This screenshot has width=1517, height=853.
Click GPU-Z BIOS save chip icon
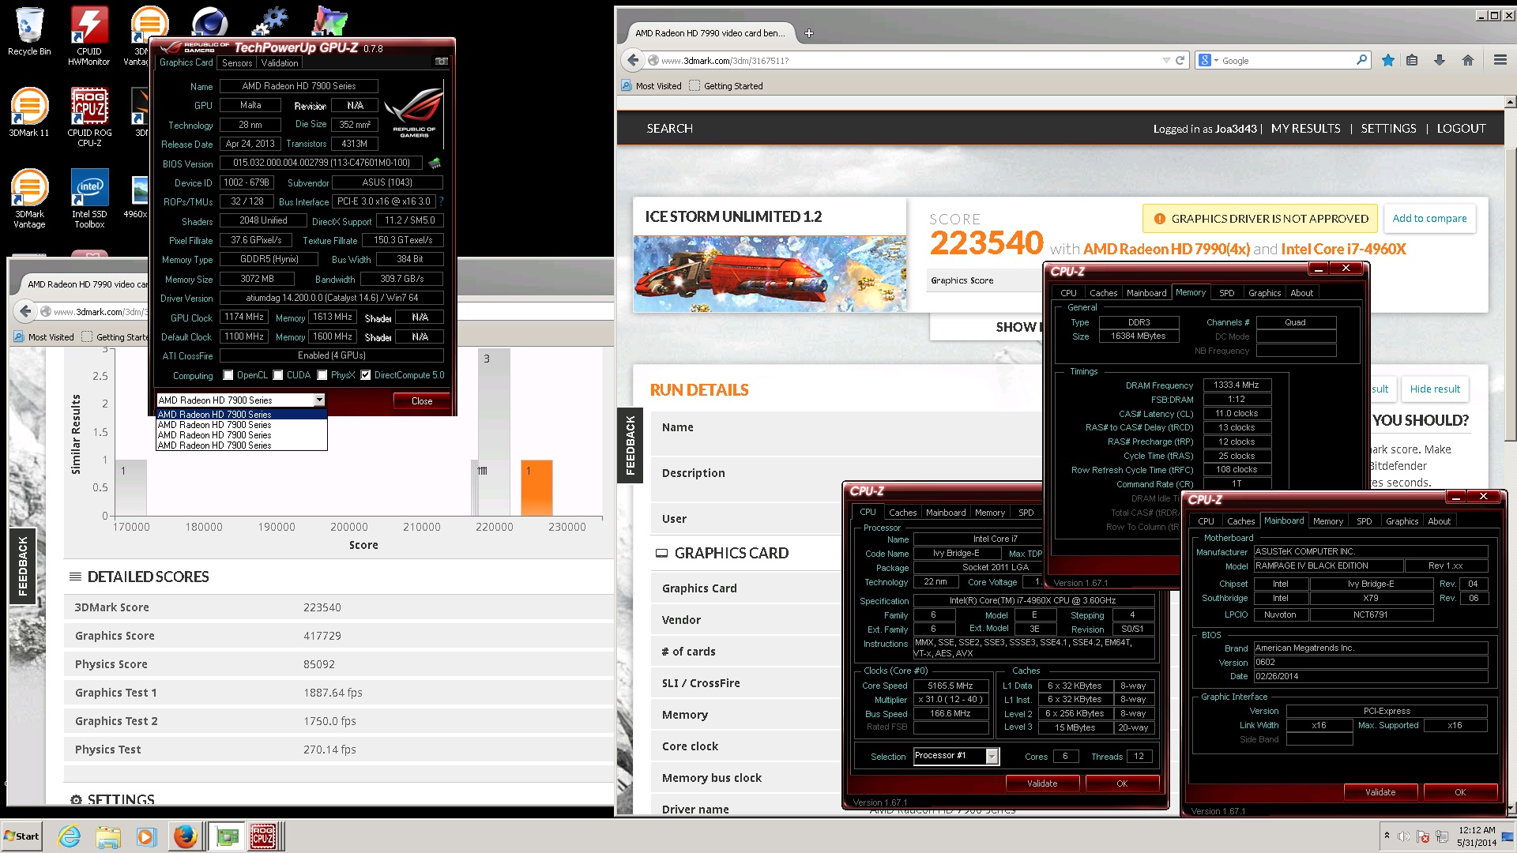point(434,163)
